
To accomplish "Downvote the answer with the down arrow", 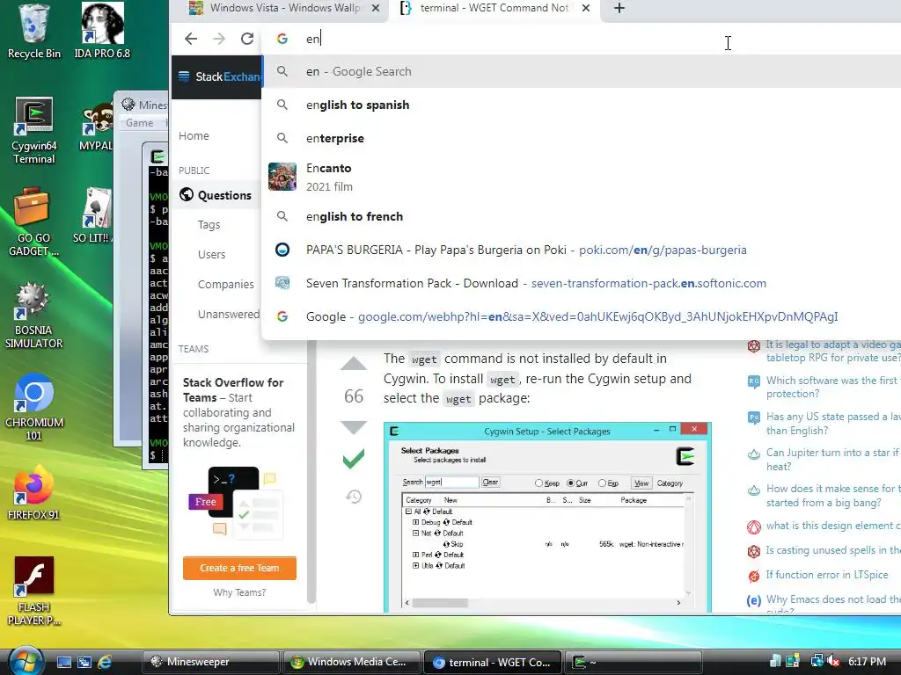I will coord(354,428).
